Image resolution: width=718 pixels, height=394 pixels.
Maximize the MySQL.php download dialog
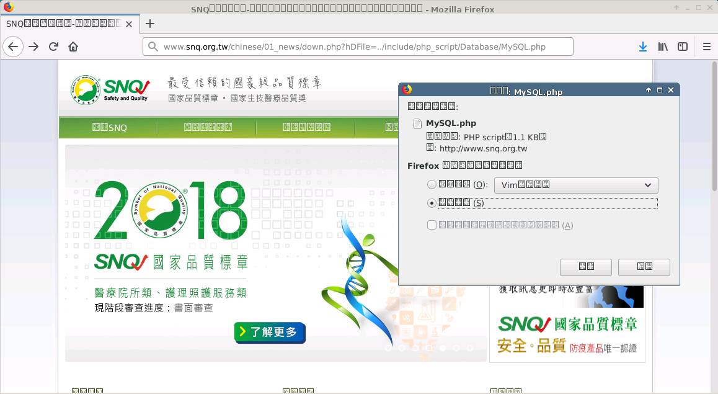pos(660,90)
